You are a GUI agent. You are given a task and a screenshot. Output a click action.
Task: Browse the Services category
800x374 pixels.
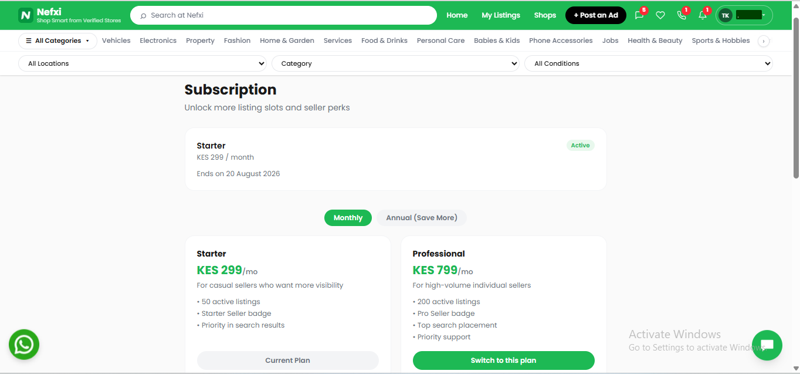click(338, 41)
